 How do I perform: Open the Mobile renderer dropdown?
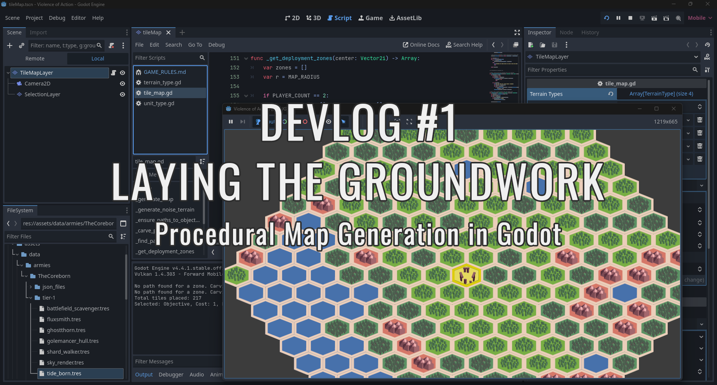pyautogui.click(x=699, y=18)
